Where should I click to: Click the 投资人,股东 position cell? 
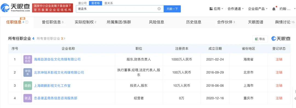[139, 86]
